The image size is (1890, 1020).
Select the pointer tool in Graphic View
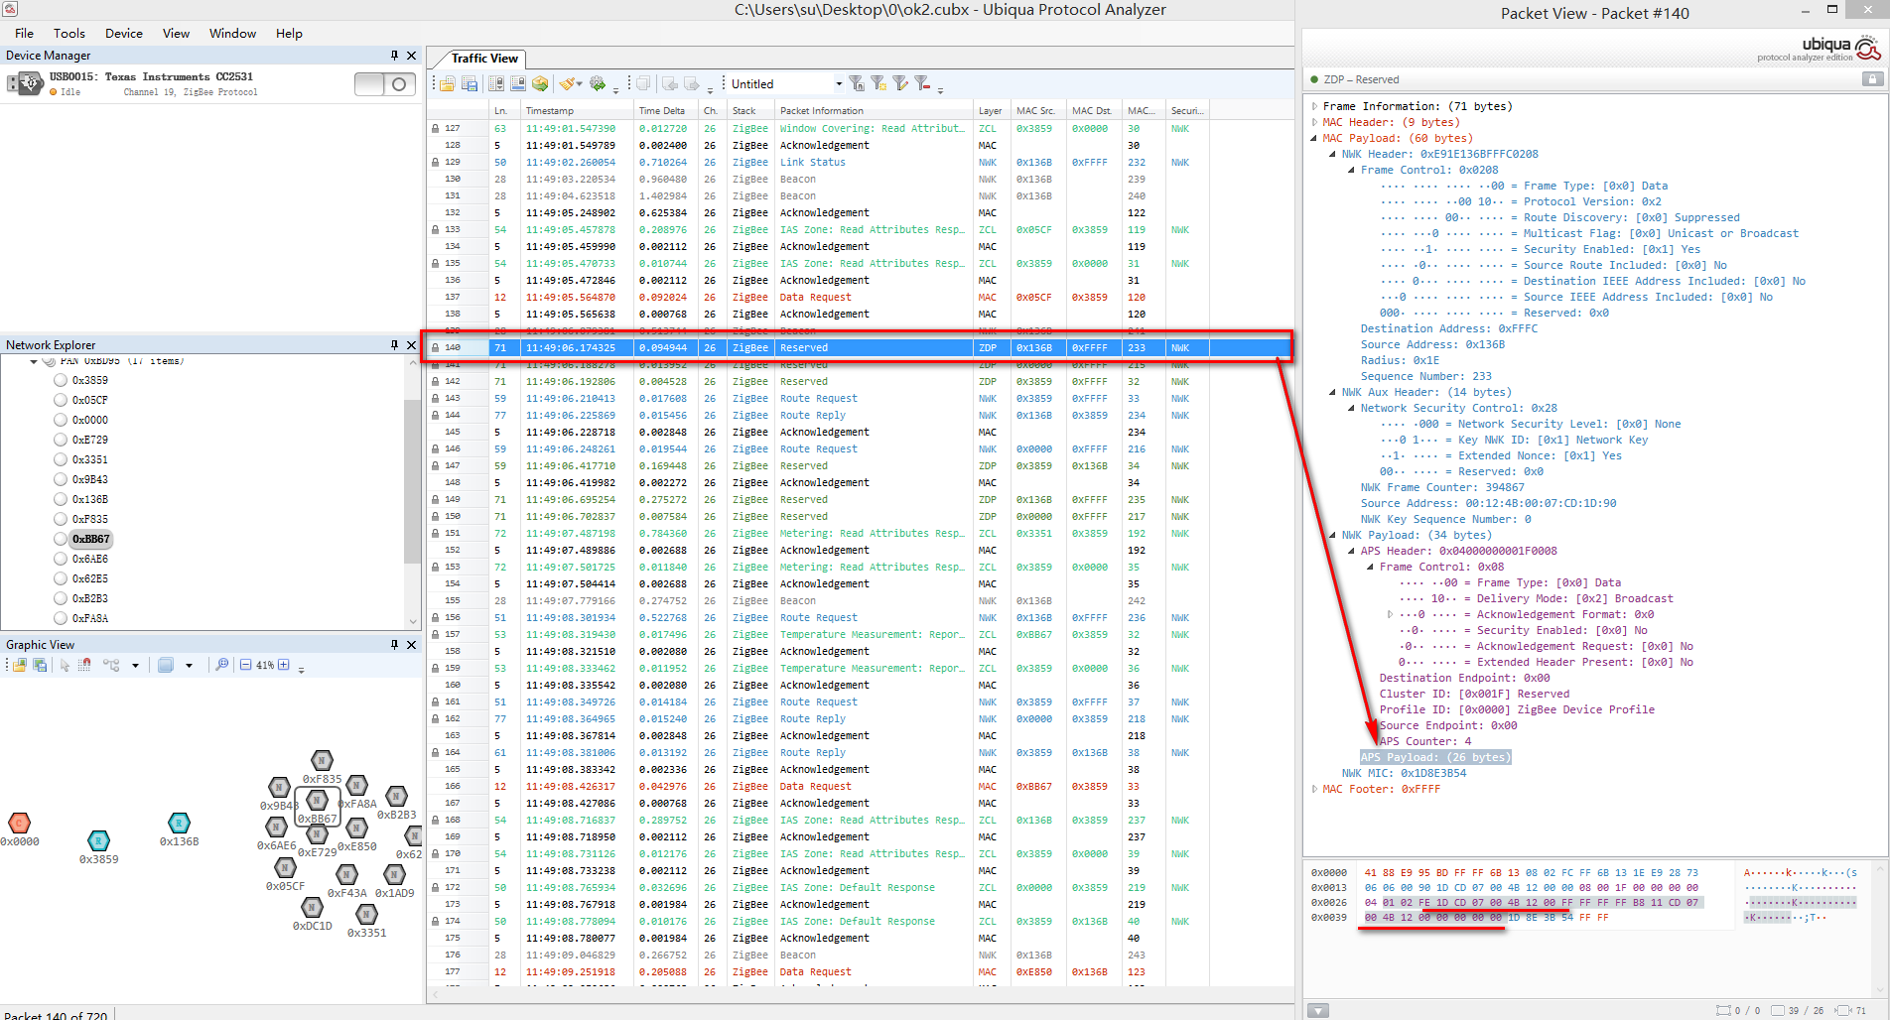pyautogui.click(x=65, y=665)
